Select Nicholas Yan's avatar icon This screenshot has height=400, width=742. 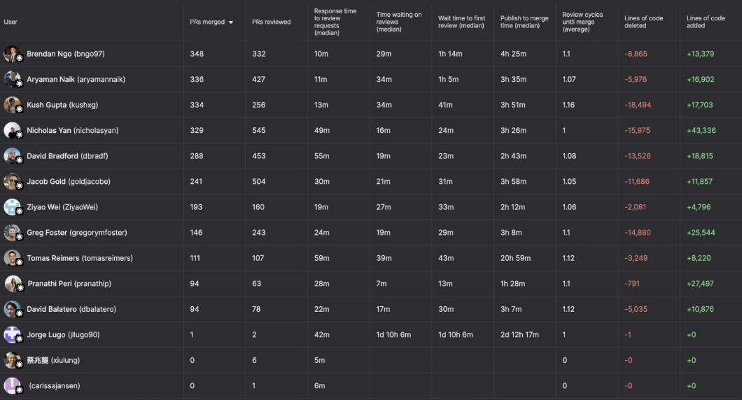click(x=12, y=130)
